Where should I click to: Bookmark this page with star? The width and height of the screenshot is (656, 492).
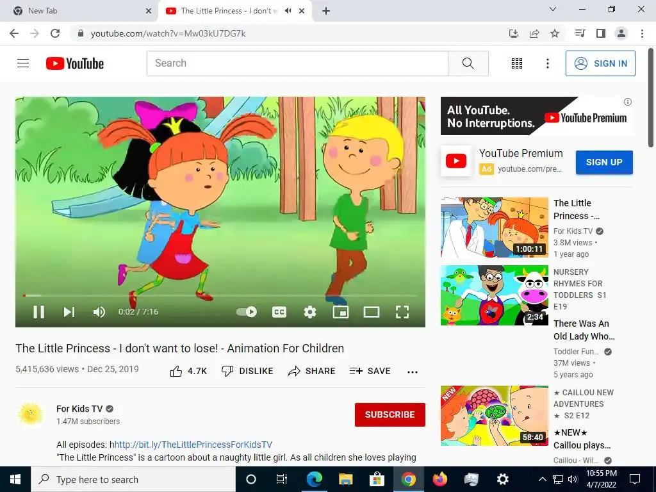(555, 33)
